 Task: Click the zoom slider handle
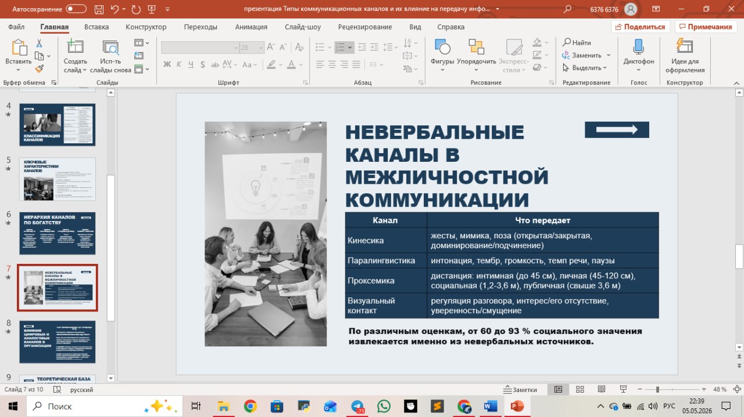coord(657,390)
